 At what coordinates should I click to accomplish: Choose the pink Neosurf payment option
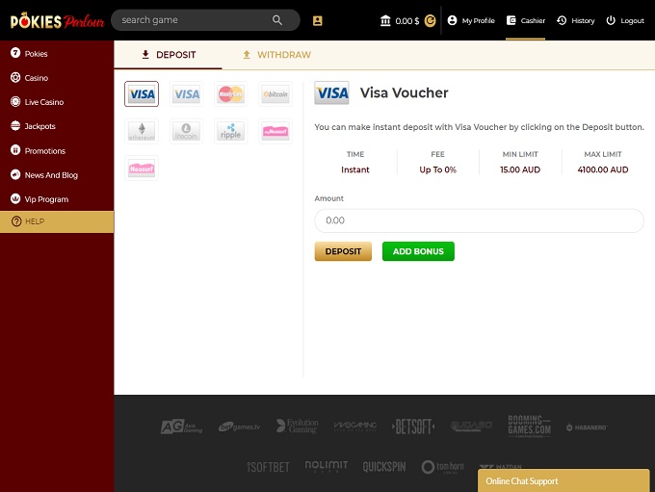point(142,168)
